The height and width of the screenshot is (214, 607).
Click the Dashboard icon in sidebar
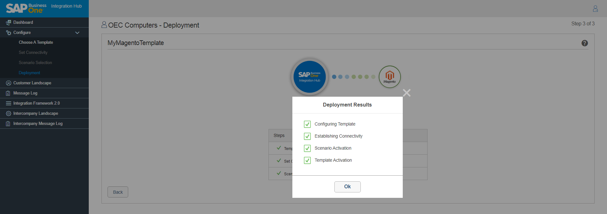pos(8,23)
